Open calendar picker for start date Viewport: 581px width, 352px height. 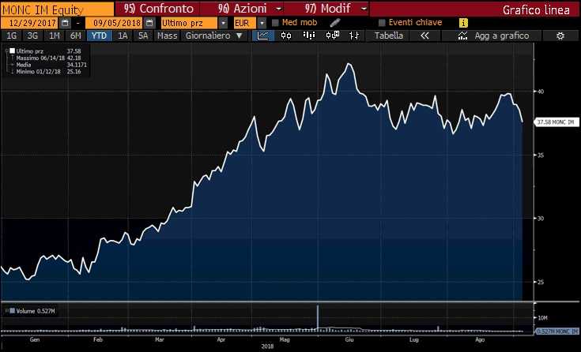tap(65, 23)
